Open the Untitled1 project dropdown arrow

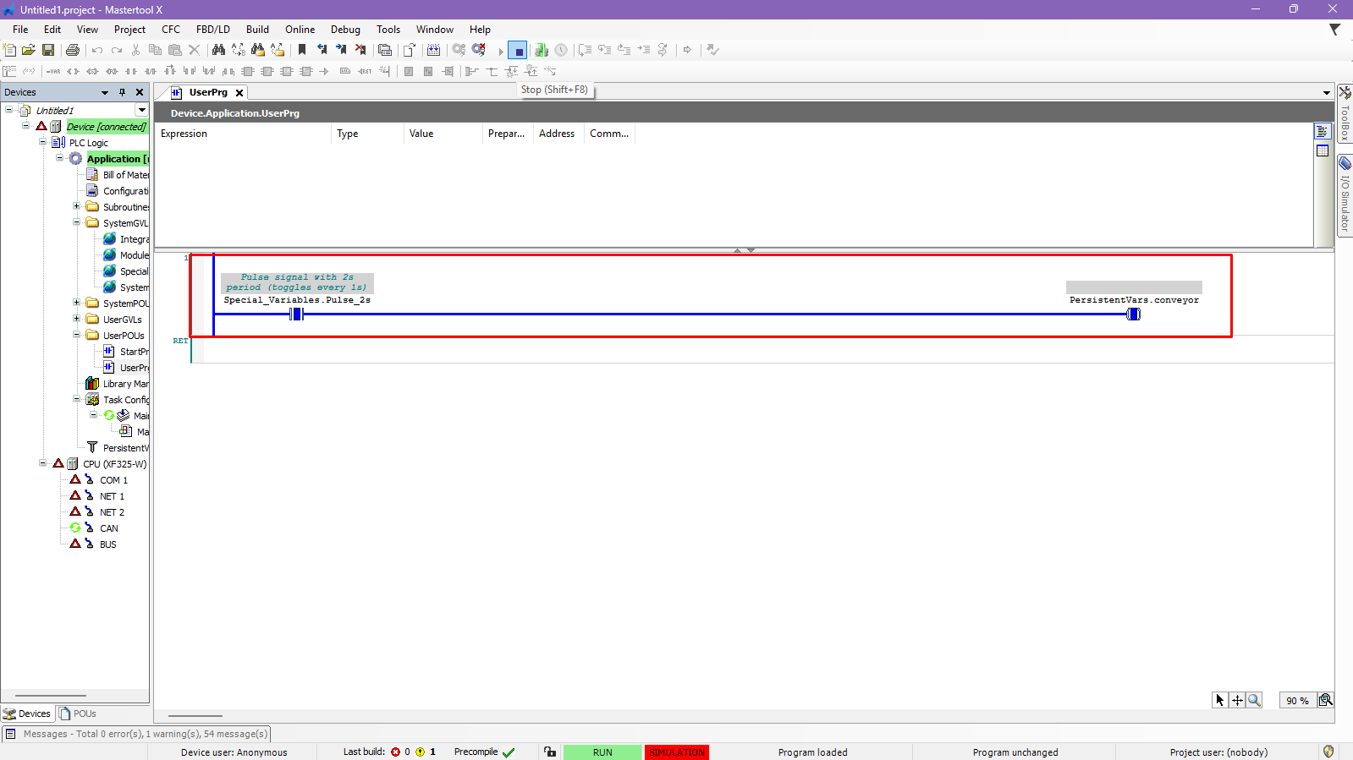pyautogui.click(x=141, y=110)
